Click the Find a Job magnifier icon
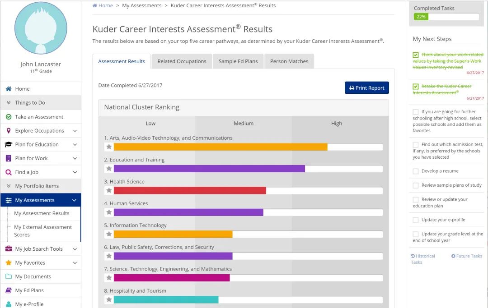 tap(8, 172)
